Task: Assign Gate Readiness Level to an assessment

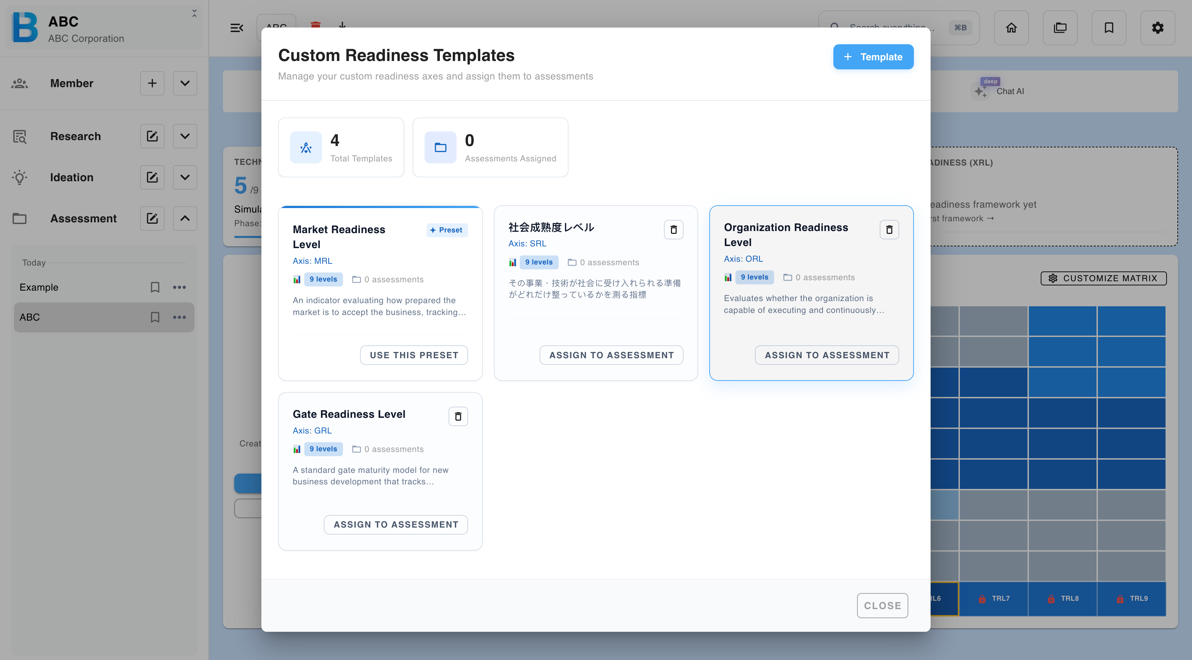Action: tap(396, 524)
